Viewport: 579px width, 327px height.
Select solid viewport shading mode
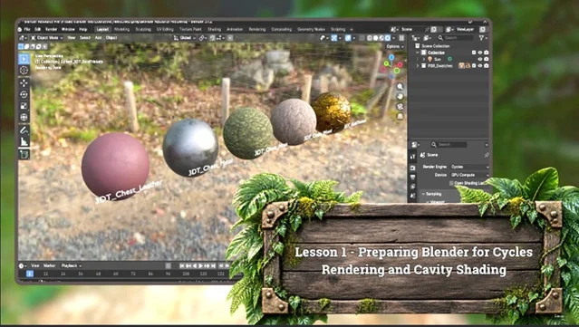pos(375,38)
